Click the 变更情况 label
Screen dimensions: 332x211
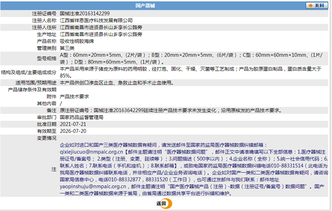click(46, 138)
